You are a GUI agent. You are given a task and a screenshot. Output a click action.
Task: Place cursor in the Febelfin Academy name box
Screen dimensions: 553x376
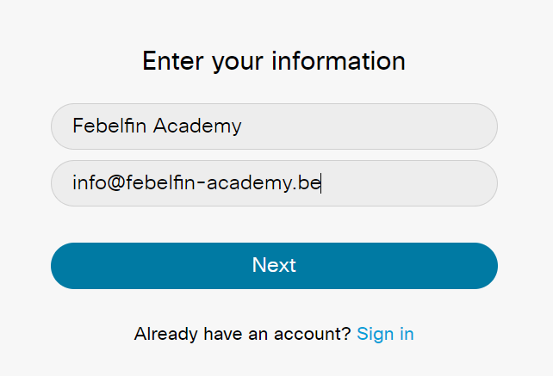point(275,126)
